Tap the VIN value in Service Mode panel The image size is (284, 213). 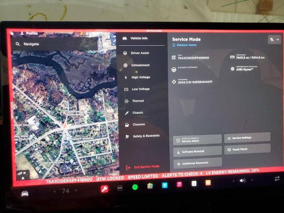pyautogui.click(x=193, y=58)
